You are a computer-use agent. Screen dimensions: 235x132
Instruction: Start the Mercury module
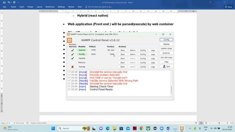click(x=123, y=63)
